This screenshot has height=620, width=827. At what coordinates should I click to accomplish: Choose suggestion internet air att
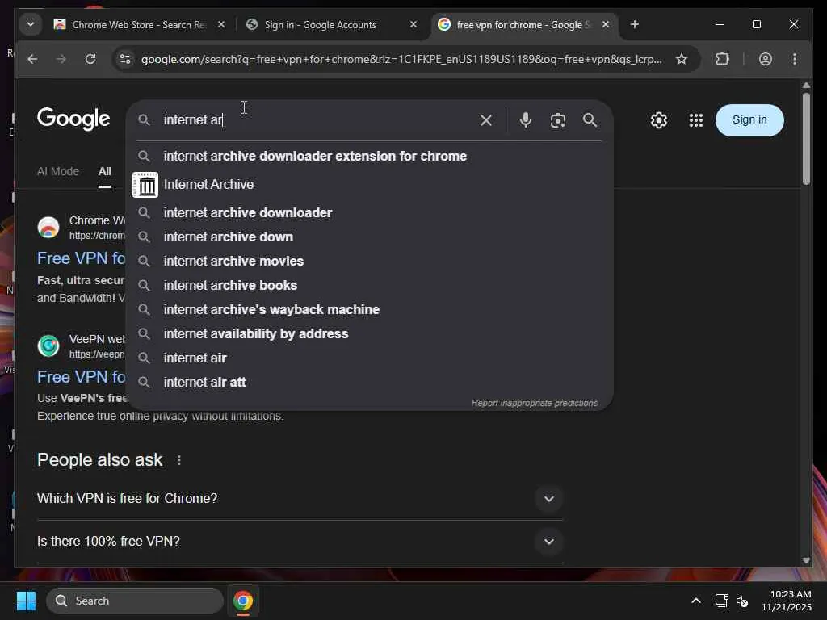(369, 382)
